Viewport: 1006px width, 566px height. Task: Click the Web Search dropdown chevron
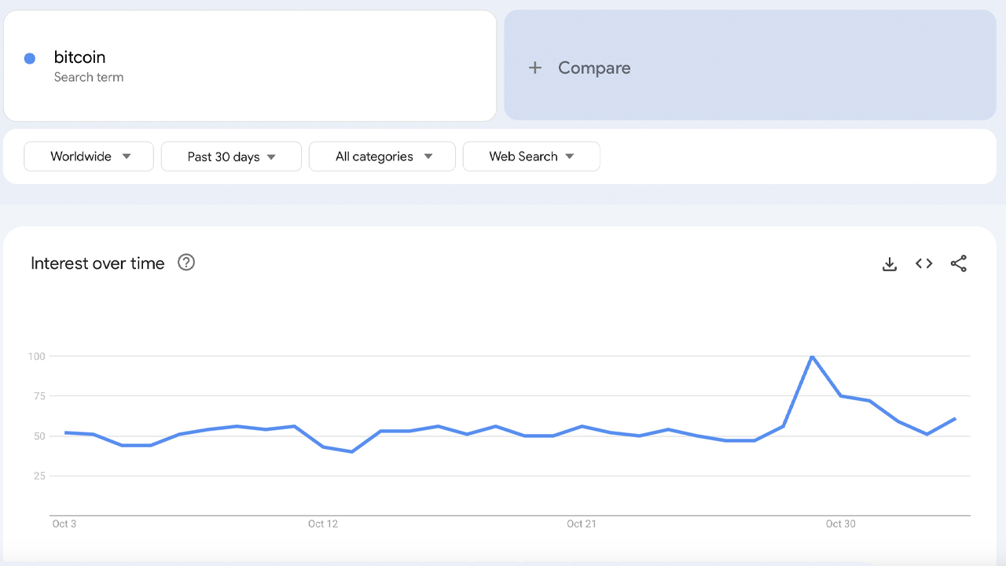click(x=569, y=156)
